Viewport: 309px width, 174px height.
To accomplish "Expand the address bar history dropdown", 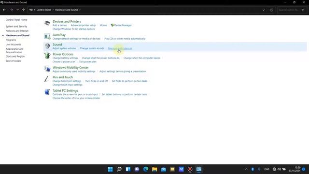I will [264, 10].
